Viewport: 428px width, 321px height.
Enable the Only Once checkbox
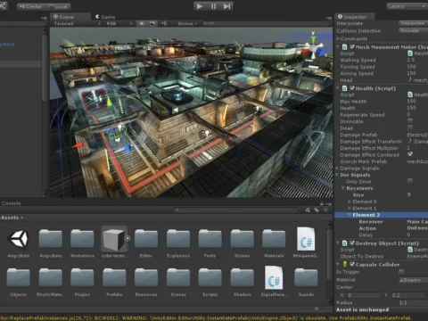(410, 181)
